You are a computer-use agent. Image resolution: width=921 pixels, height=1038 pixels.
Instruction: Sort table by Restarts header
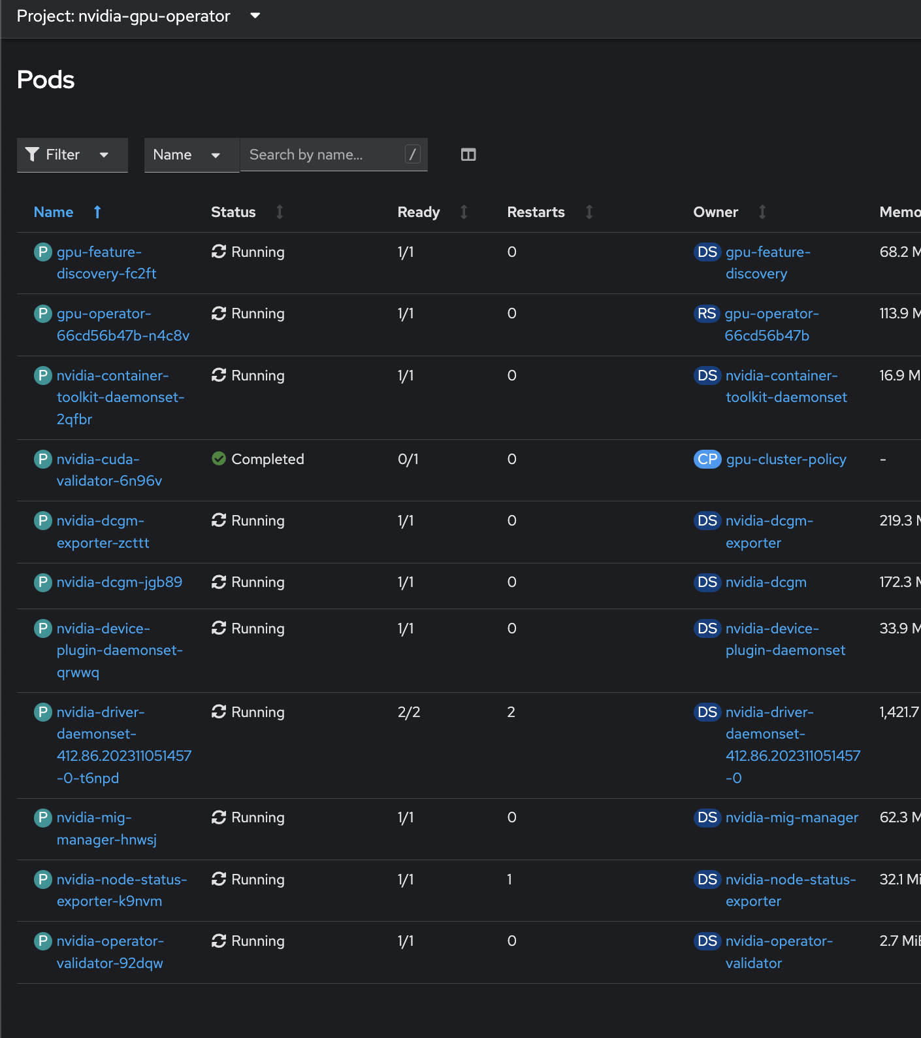pos(536,212)
